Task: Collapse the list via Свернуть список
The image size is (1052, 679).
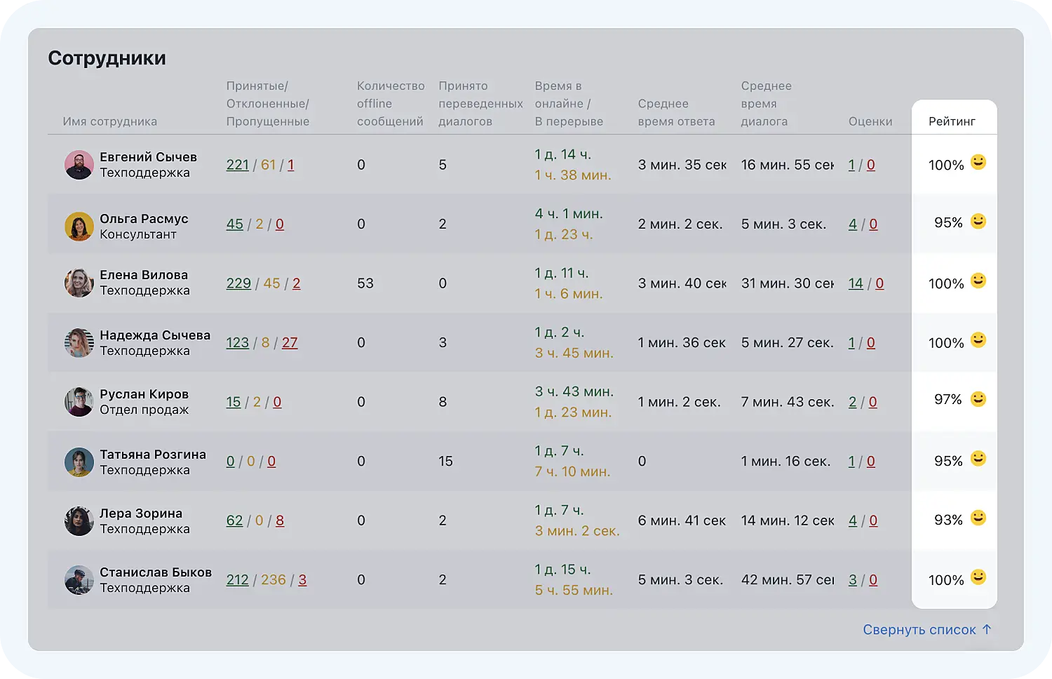Action: point(926,630)
